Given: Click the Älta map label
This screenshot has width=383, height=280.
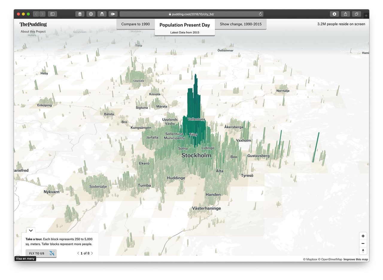Looking at the screenshot, I should point(220,171).
